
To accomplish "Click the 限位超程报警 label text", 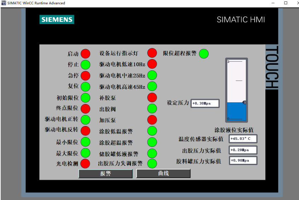I will click(x=180, y=53).
